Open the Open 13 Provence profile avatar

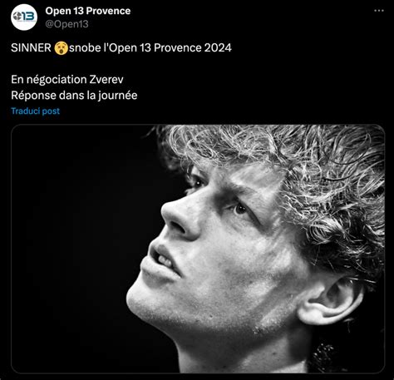tap(24, 17)
